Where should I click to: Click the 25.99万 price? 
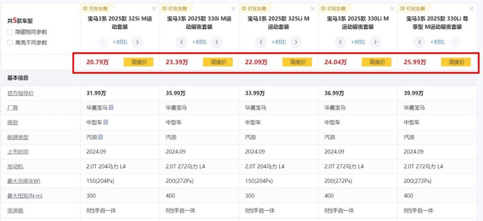pos(415,62)
